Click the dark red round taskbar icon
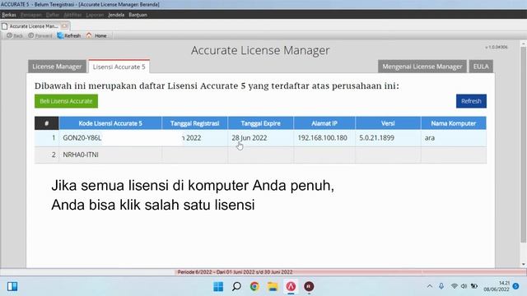Screen dimensions: 527x296 click(x=309, y=287)
